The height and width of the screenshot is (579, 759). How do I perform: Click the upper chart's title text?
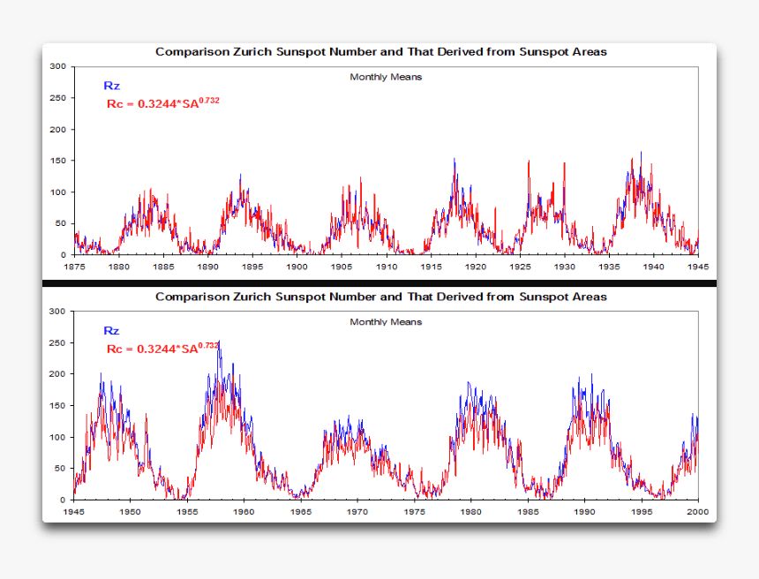click(381, 52)
